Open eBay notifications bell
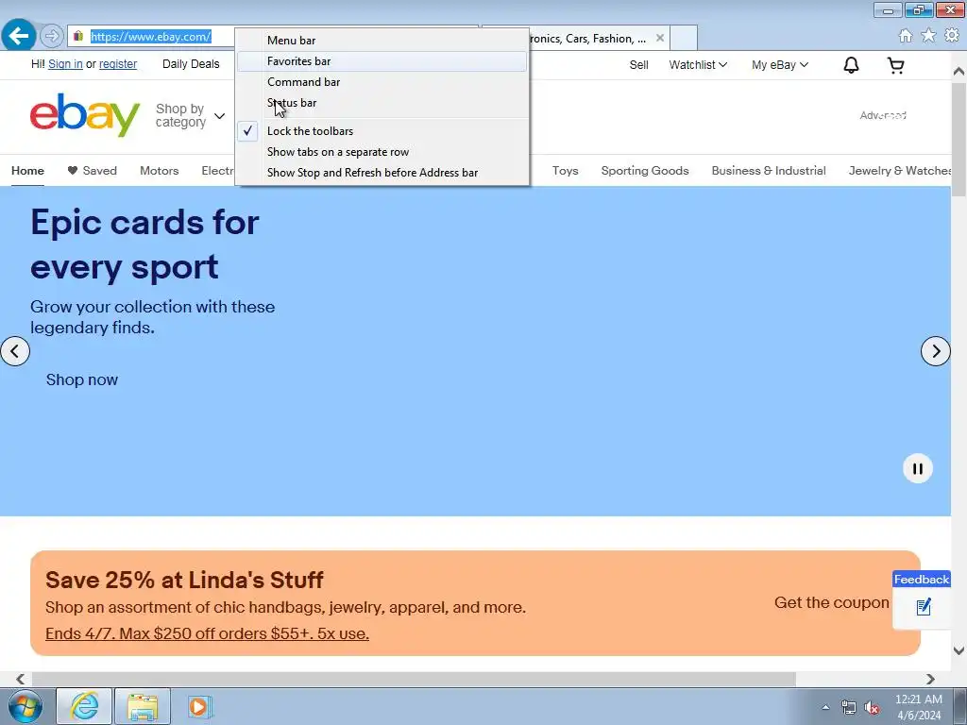Image resolution: width=967 pixels, height=725 pixels. pos(851,65)
